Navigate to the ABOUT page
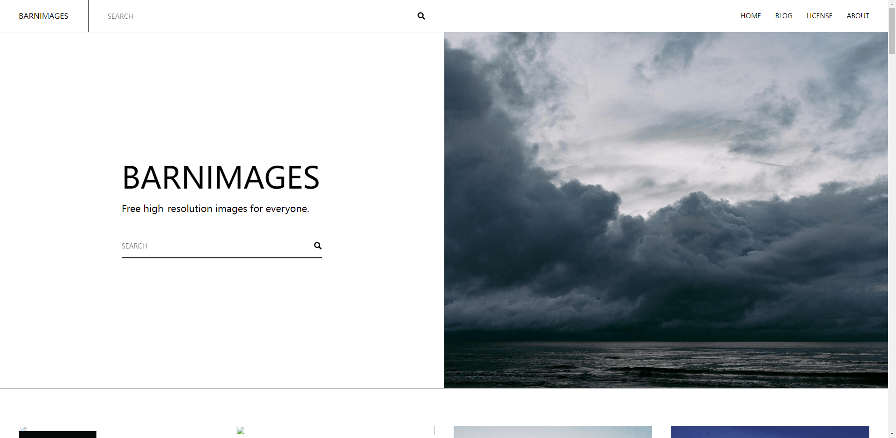 (x=858, y=16)
